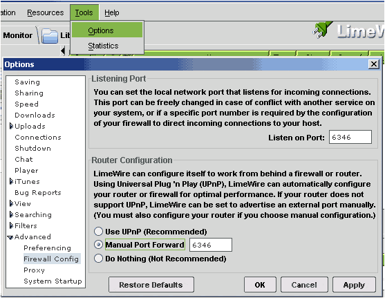The image size is (385, 298).
Task: Select Proxy under Advanced
Action: click(34, 270)
